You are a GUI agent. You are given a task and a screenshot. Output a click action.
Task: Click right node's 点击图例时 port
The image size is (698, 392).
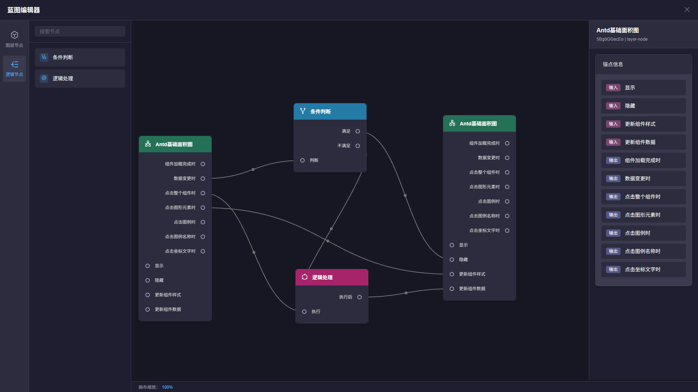pos(507,201)
